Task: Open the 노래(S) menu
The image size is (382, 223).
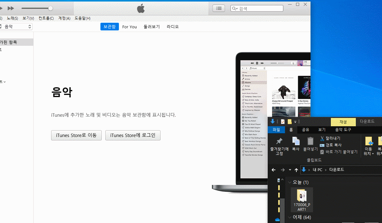Action: pyautogui.click(x=12, y=18)
